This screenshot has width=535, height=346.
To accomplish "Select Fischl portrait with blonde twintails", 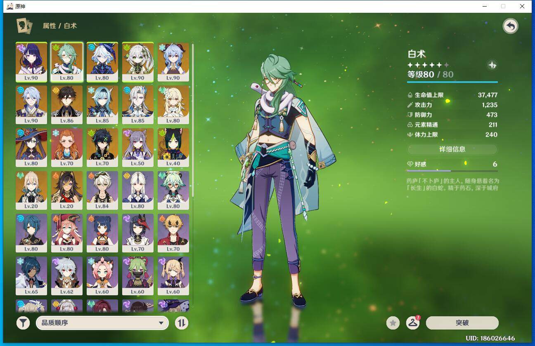I will [x=173, y=276].
